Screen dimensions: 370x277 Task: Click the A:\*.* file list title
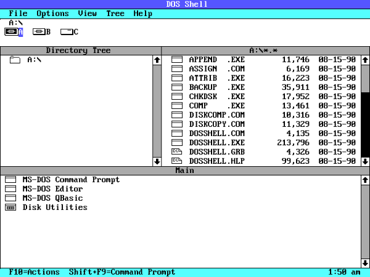pyautogui.click(x=263, y=50)
